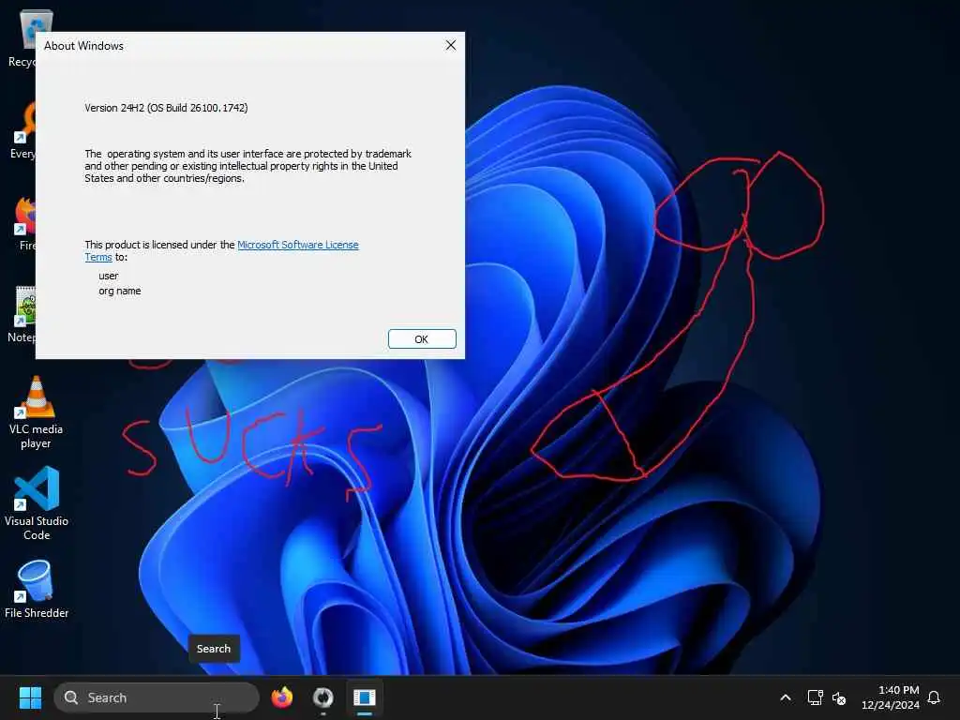The height and width of the screenshot is (720, 960).
Task: Launch Firefox from the taskbar
Action: click(282, 697)
